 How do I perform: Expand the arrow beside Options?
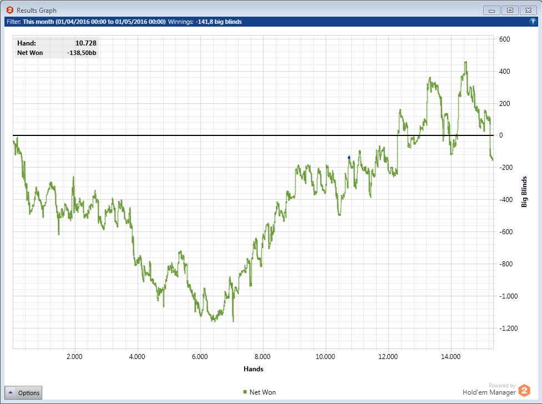pos(11,392)
